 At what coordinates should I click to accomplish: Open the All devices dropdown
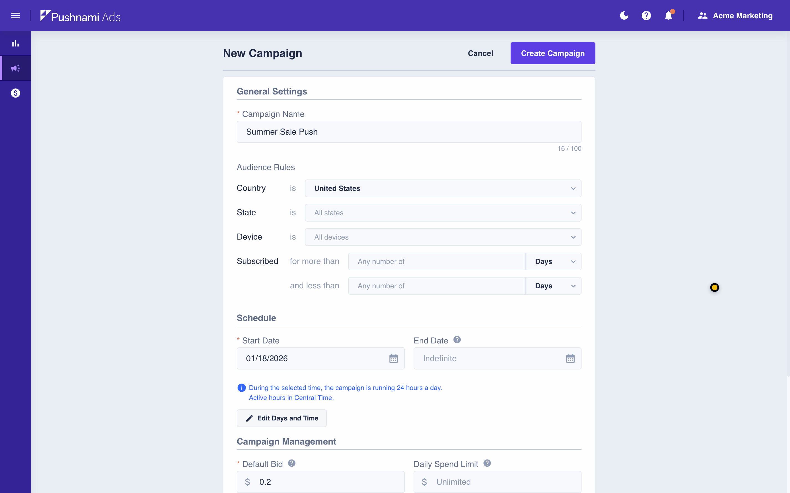pyautogui.click(x=443, y=237)
